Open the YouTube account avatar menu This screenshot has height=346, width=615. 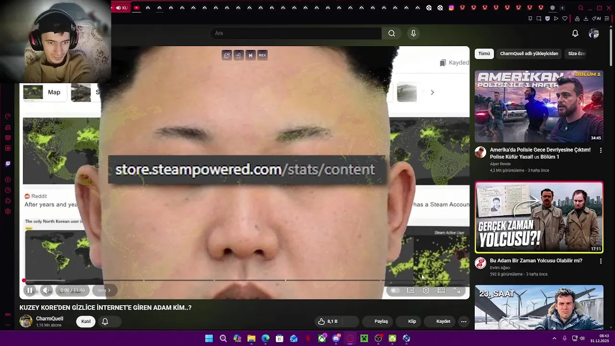[x=594, y=33]
